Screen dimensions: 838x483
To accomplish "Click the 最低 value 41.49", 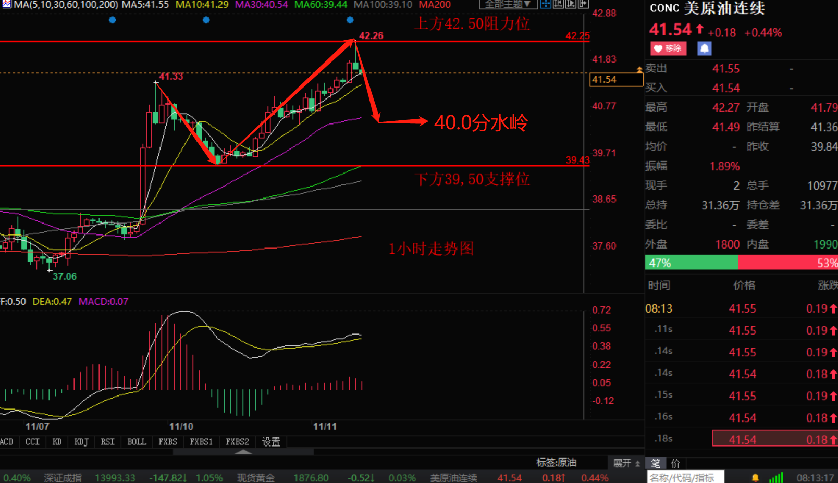I will [x=725, y=127].
